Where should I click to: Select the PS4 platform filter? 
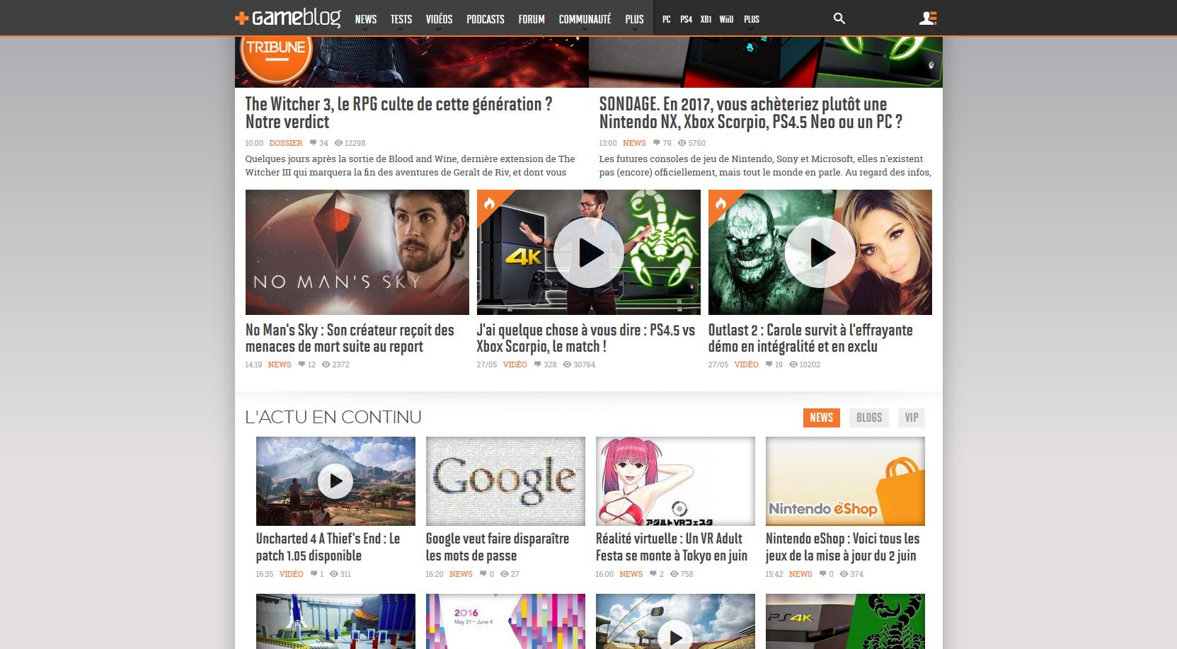point(687,19)
